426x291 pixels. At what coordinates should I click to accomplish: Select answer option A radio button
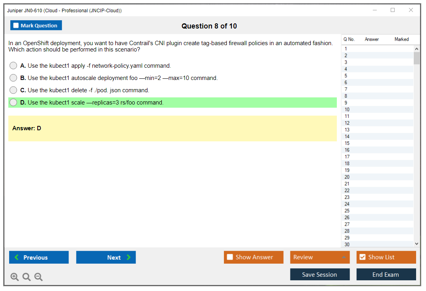click(x=13, y=66)
